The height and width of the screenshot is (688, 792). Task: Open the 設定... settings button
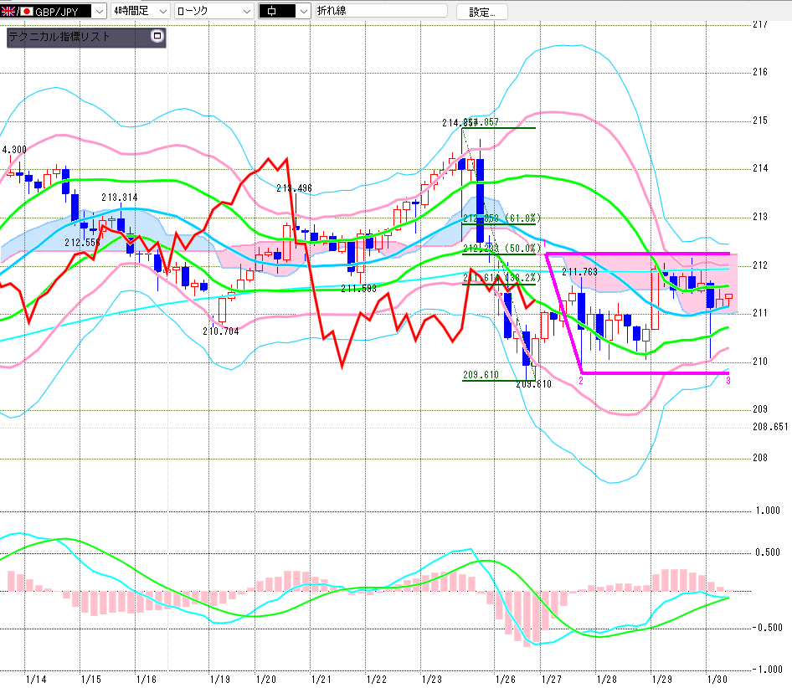(x=481, y=12)
